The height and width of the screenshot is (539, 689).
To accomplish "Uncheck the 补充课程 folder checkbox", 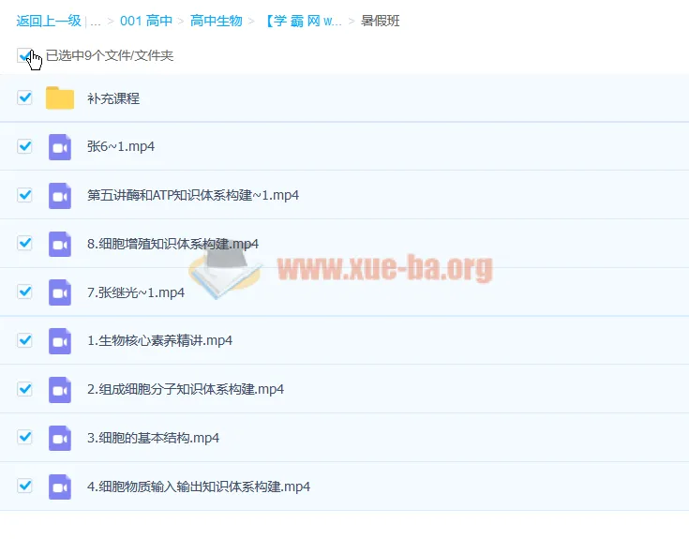I will 25,97.
